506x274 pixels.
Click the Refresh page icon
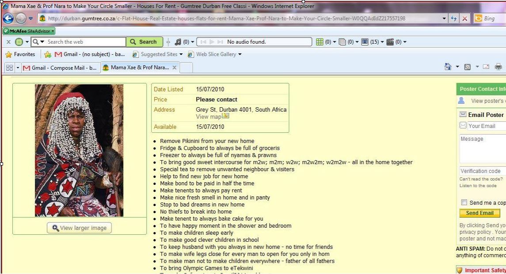pos(454,19)
